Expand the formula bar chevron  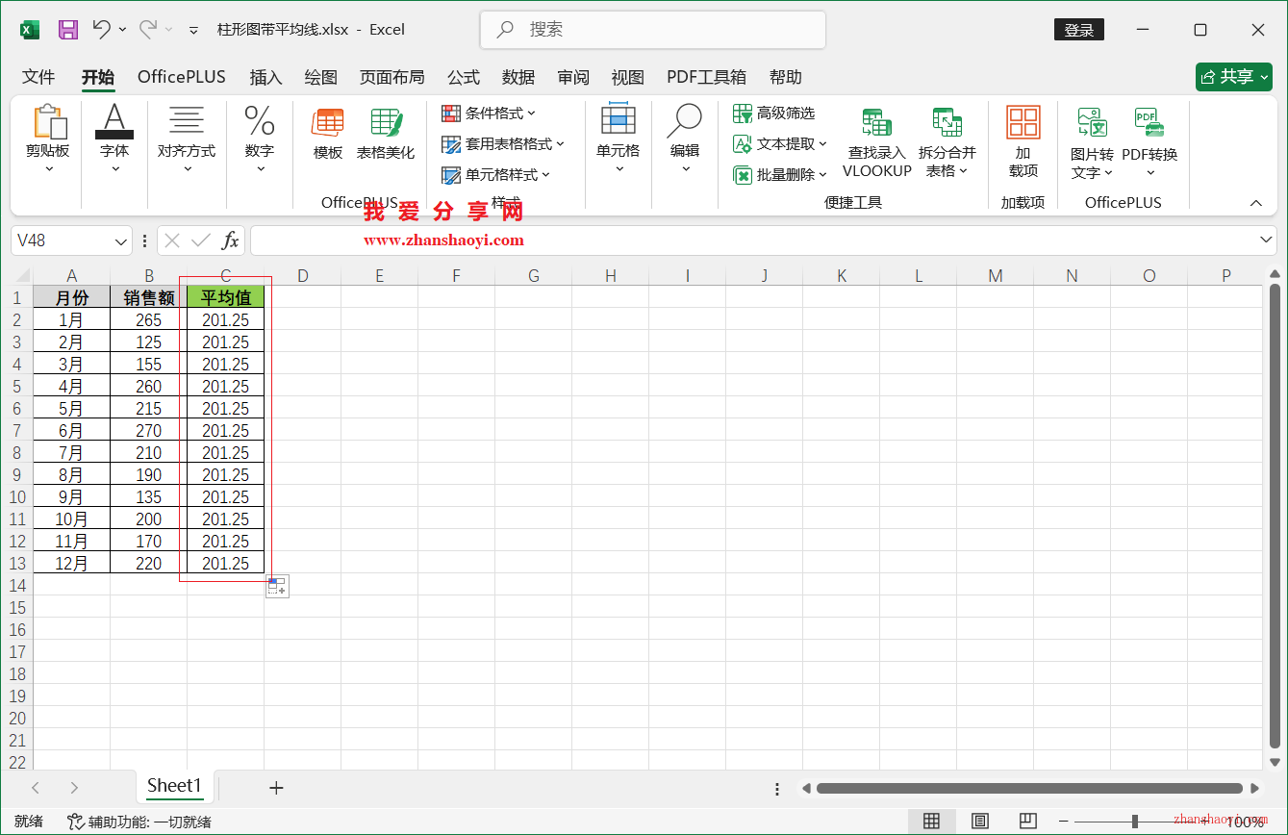1266,240
